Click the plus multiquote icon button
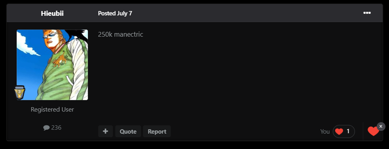This screenshot has width=389, height=149. point(105,131)
